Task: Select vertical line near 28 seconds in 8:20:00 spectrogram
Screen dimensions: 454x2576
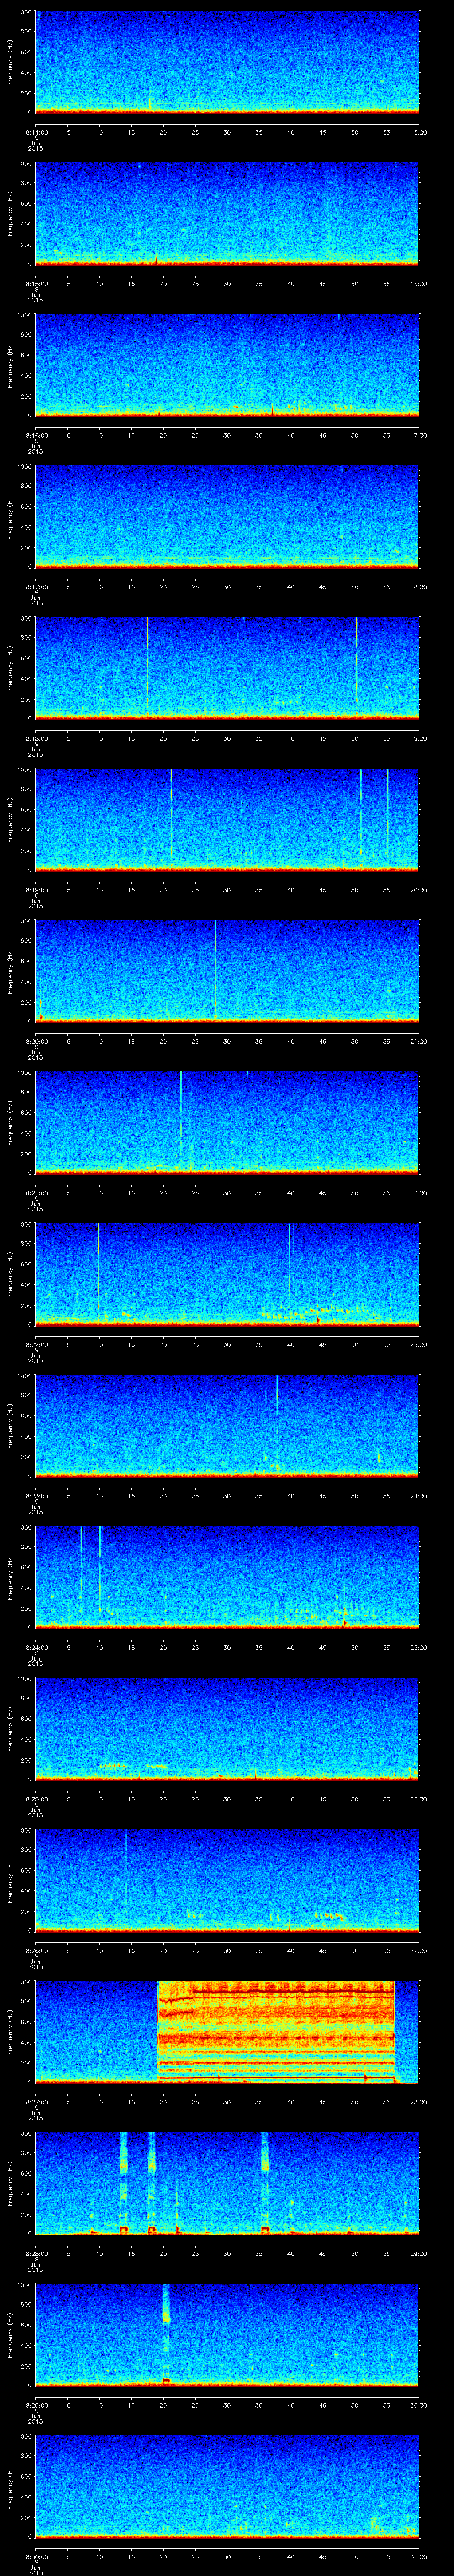Action: tap(215, 970)
